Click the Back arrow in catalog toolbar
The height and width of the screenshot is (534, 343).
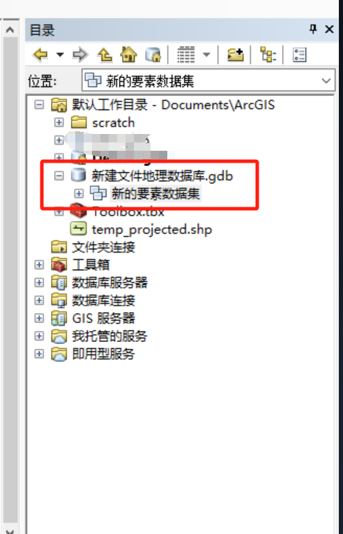point(40,54)
